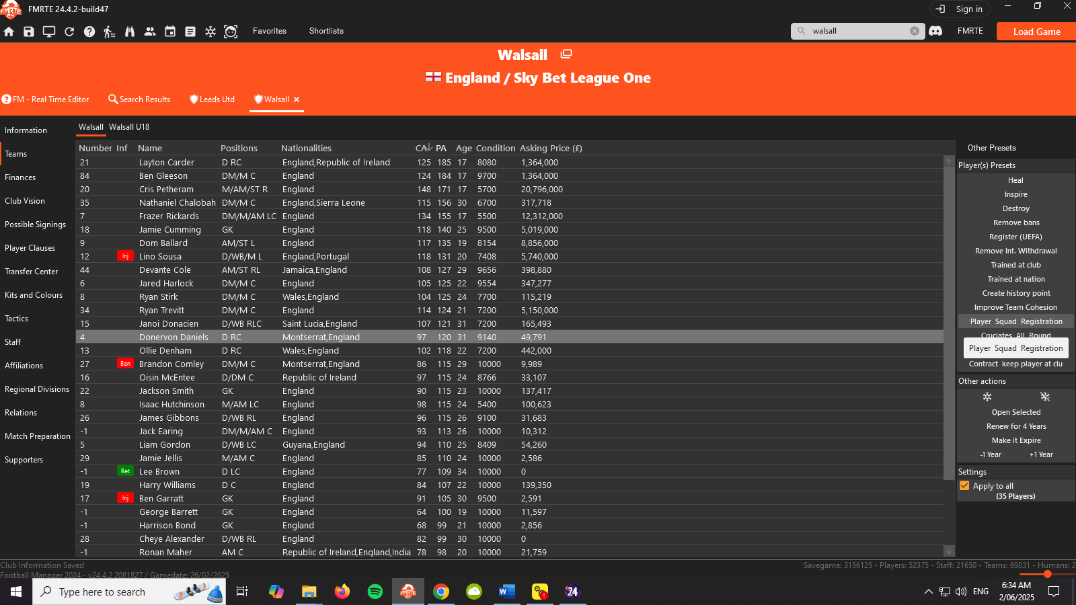Click Renew for 4 Years action
The width and height of the screenshot is (1076, 605).
point(1016,426)
